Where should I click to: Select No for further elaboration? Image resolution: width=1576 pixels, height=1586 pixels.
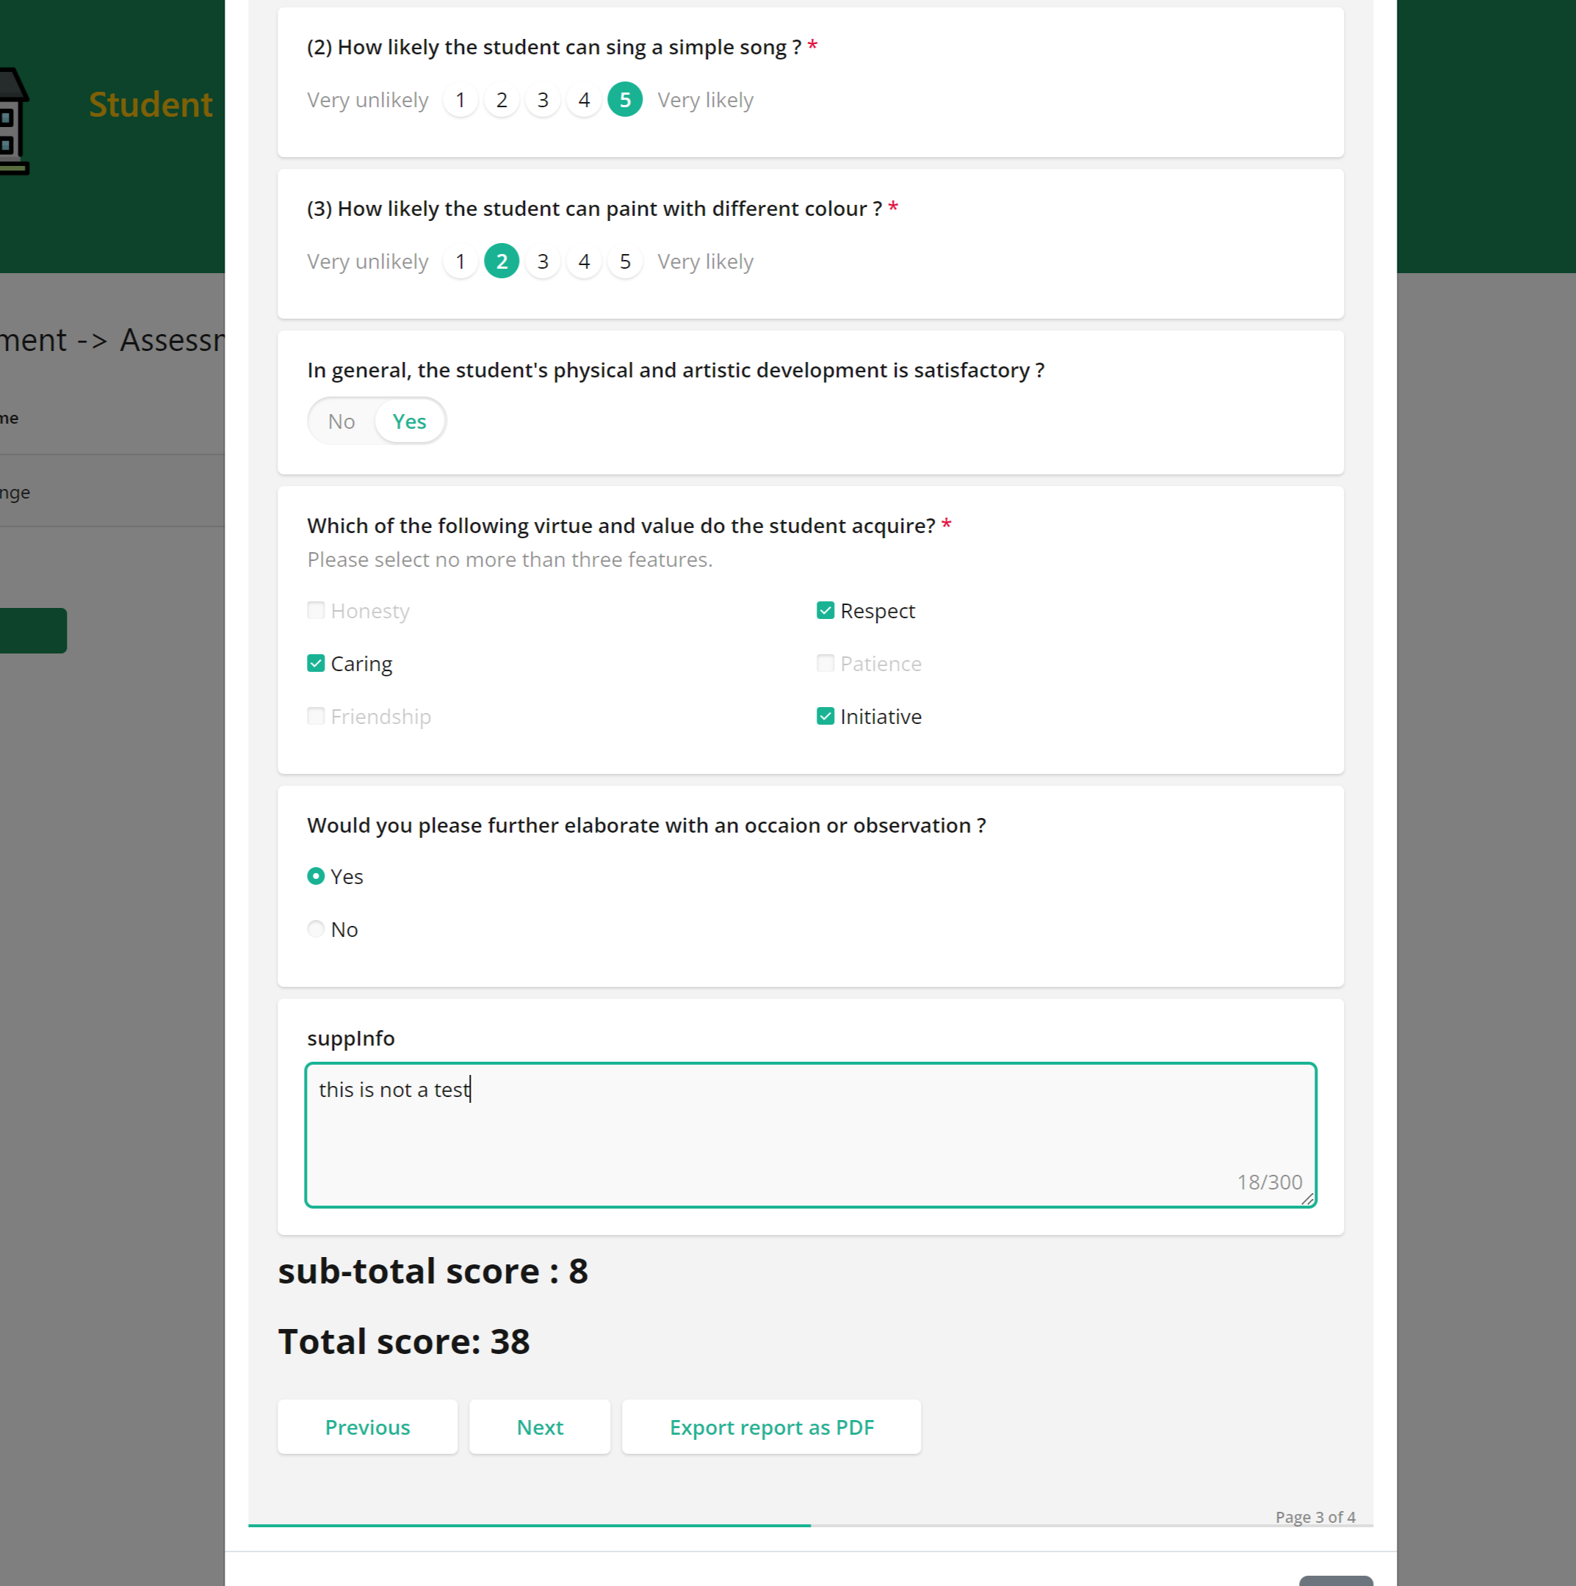coord(315,930)
